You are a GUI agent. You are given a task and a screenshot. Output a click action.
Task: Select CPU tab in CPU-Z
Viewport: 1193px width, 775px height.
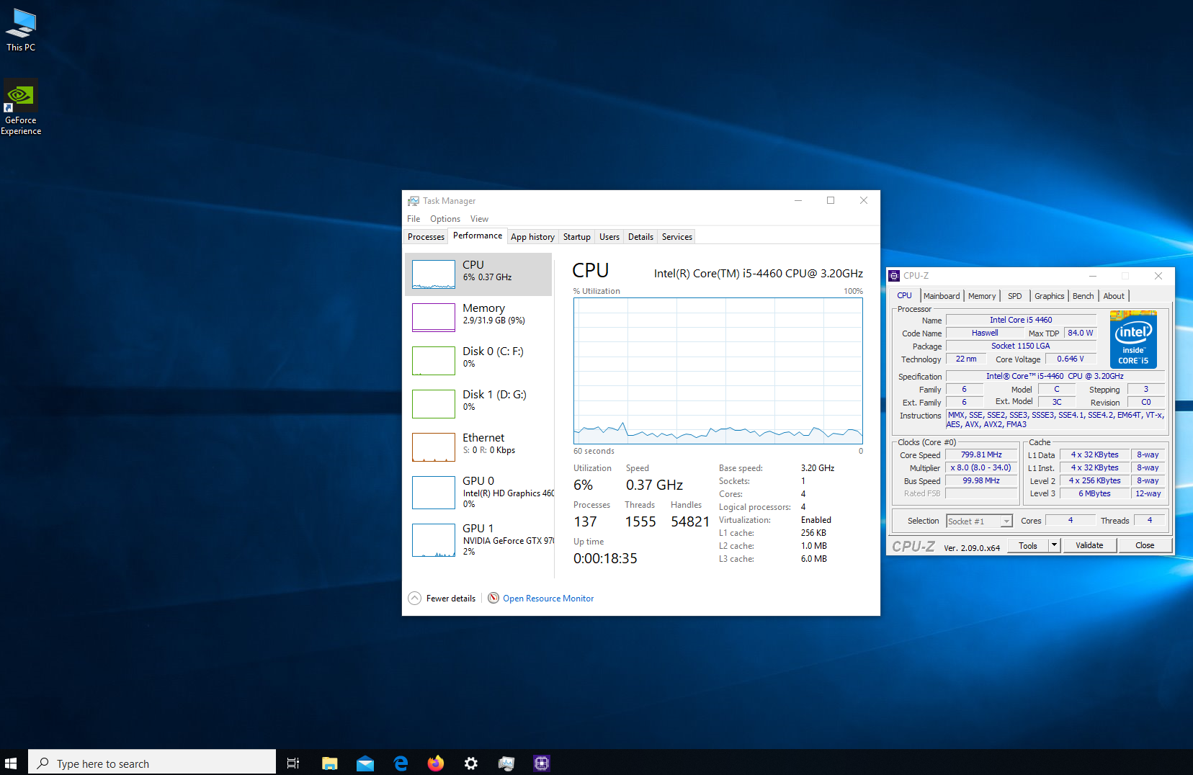905,295
